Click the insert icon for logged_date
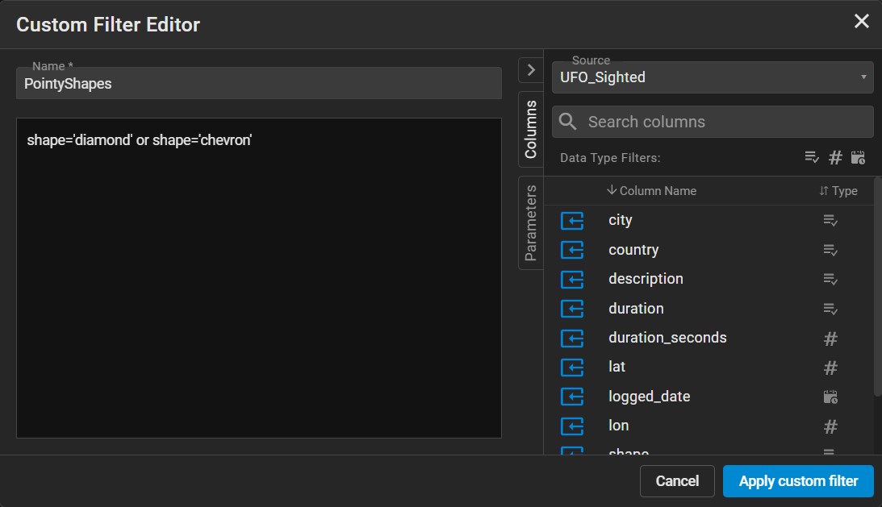 point(571,397)
